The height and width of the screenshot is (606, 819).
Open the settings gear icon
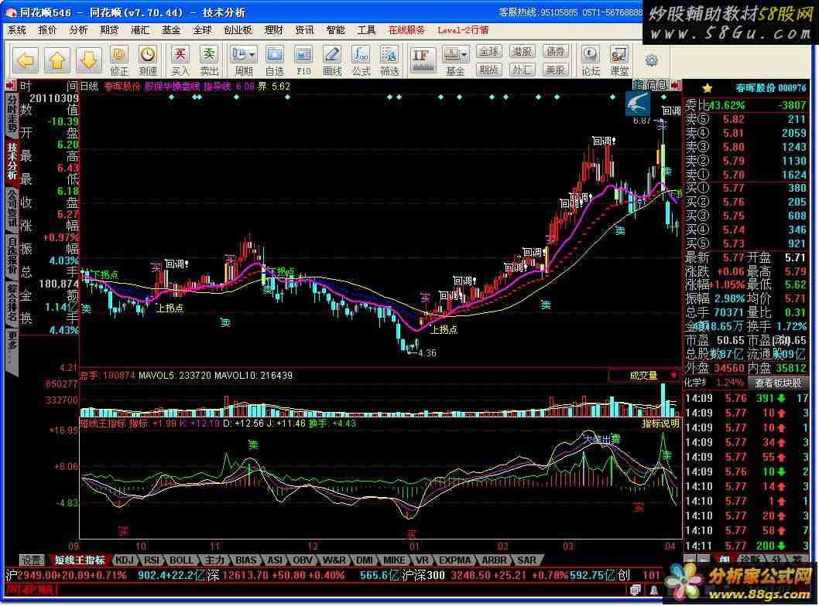[x=651, y=60]
